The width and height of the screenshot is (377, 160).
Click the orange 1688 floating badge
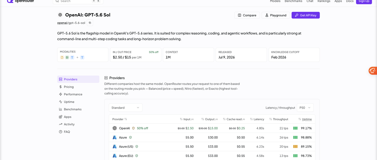373,71
